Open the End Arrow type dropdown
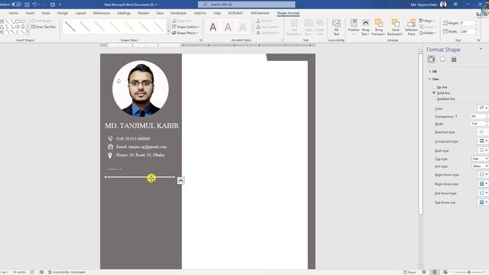 [483, 193]
